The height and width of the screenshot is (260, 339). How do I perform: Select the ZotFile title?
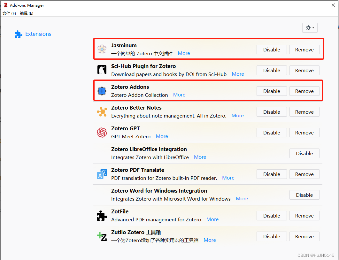pos(120,211)
